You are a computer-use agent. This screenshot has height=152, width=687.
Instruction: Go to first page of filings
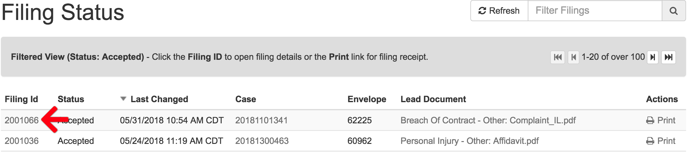pos(558,57)
